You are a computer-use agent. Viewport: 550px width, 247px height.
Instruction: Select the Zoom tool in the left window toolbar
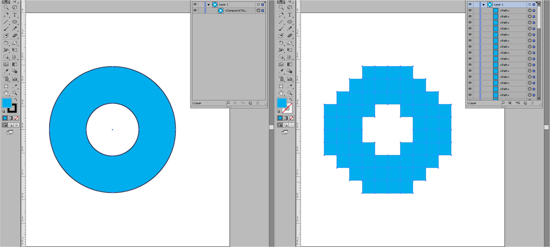click(15, 93)
